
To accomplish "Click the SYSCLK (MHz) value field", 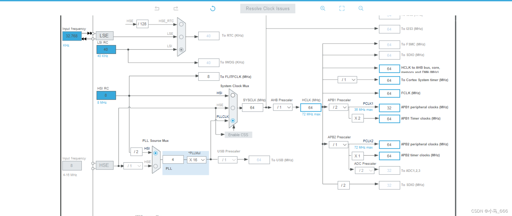I will pyautogui.click(x=252, y=108).
